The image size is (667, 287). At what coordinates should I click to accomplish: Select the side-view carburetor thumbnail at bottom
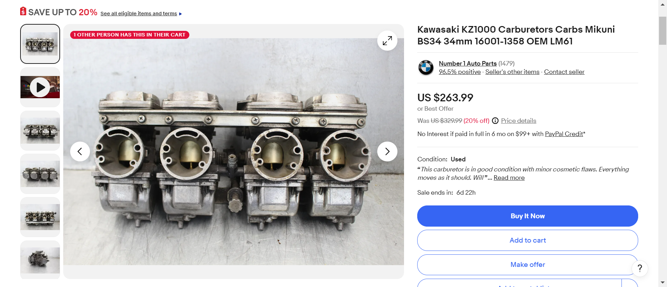click(40, 260)
